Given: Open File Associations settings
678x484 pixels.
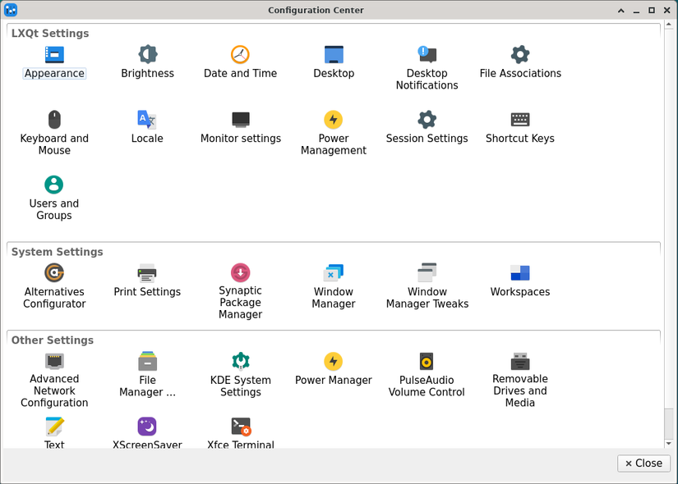Looking at the screenshot, I should (520, 55).
